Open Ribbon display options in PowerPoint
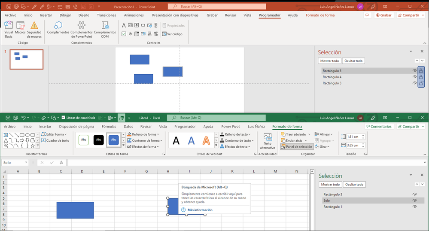 coord(385,6)
